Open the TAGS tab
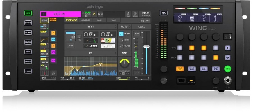Screen dimensions: 253x112 [113, 20]
